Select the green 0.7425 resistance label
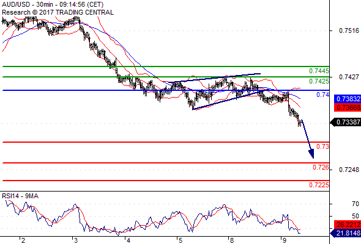Screen dimensions: 361x244 point(319,81)
